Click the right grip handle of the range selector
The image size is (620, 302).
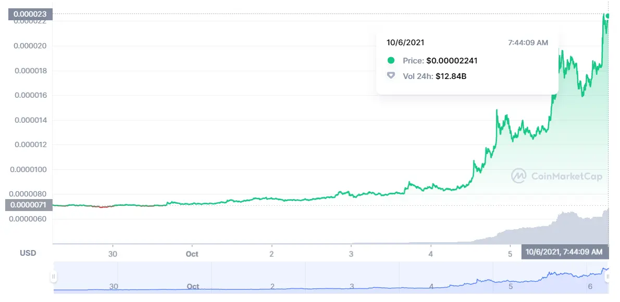coord(609,277)
